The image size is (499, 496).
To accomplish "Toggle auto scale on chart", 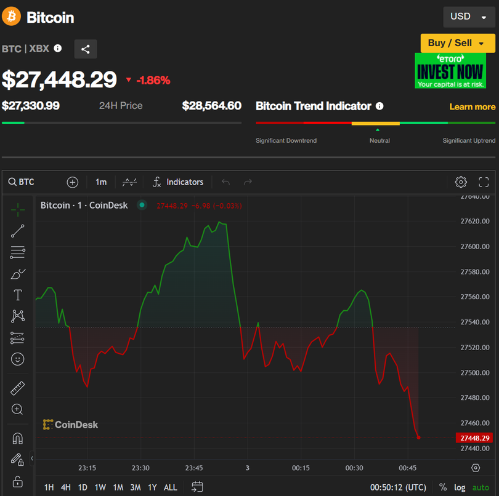I will click(x=481, y=487).
